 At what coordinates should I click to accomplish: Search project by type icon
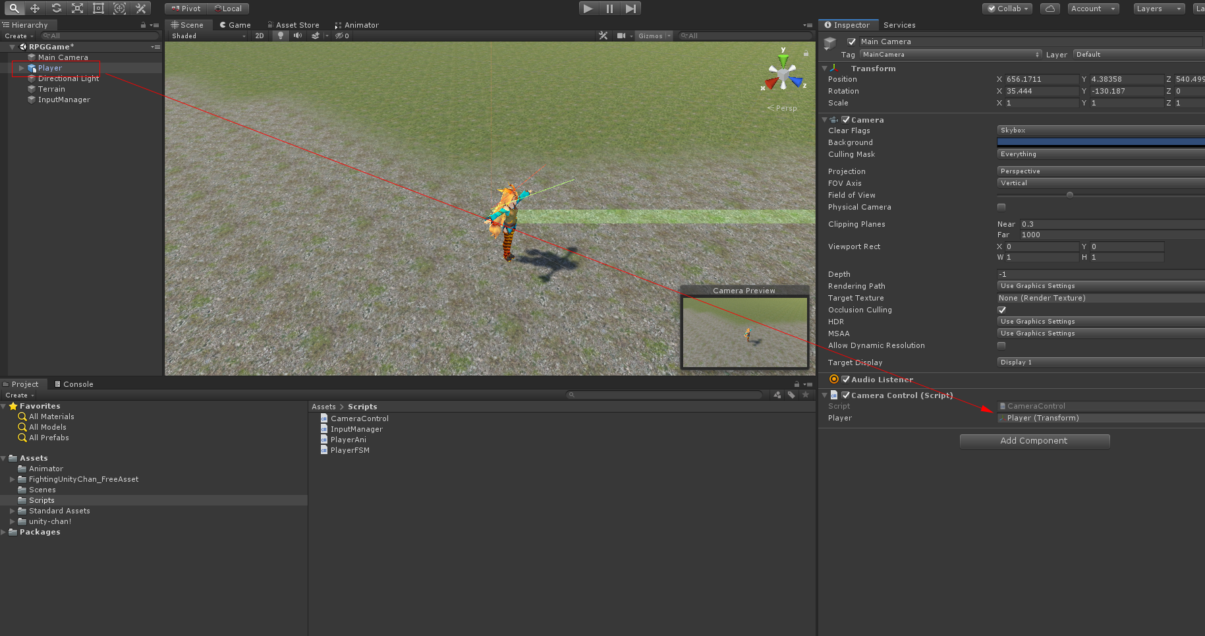(777, 395)
